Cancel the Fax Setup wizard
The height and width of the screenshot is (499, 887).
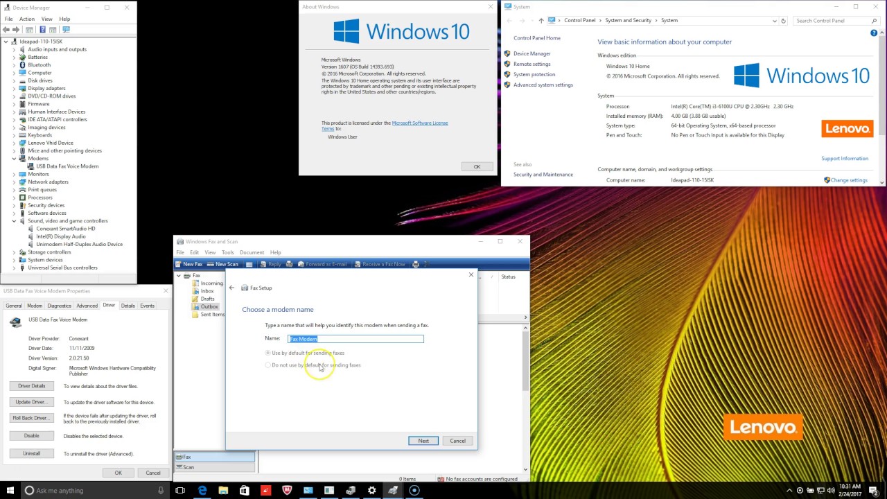(457, 441)
